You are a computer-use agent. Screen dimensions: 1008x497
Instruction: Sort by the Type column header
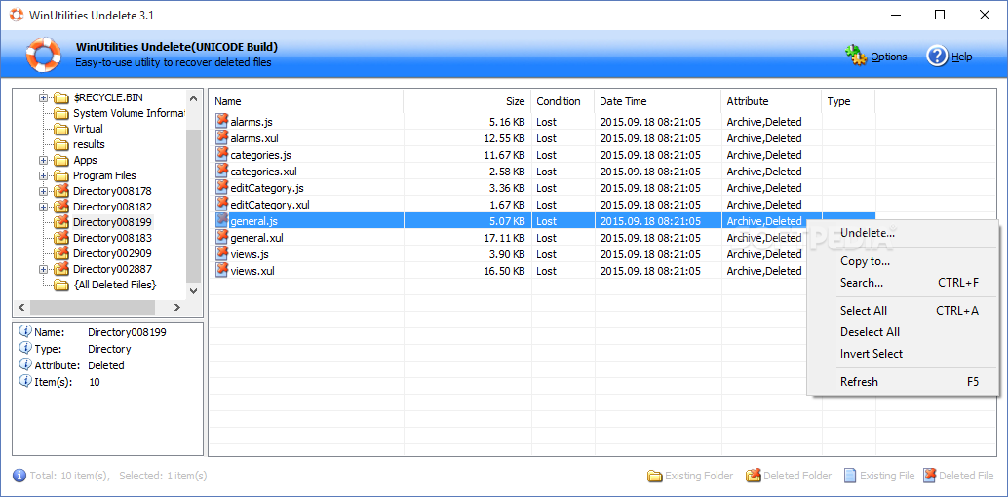pos(848,101)
